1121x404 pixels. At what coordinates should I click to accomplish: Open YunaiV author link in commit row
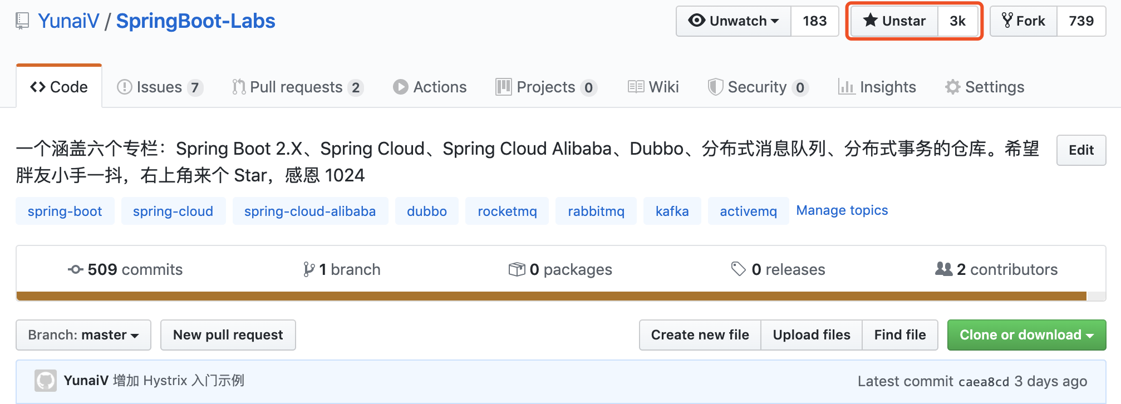[86, 381]
